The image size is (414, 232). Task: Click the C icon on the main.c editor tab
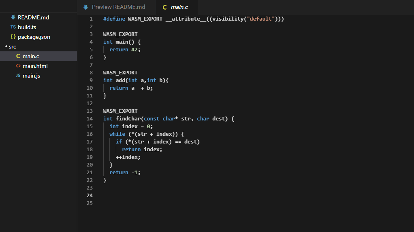tap(164, 7)
